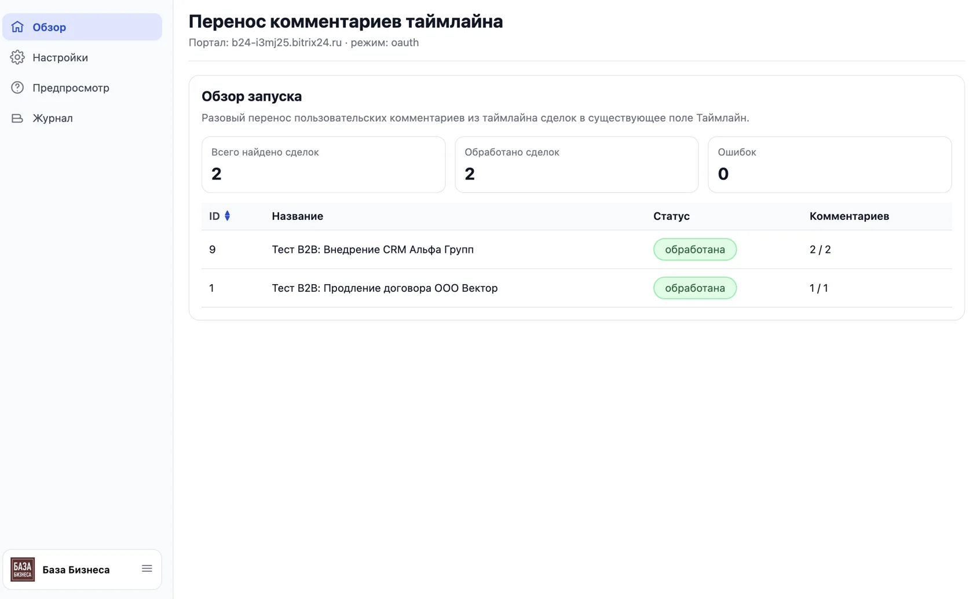Screen dimensions: 973x599
Task: Click the portal address line b24-i3mj25.bitrix24.ru
Action: (x=303, y=42)
